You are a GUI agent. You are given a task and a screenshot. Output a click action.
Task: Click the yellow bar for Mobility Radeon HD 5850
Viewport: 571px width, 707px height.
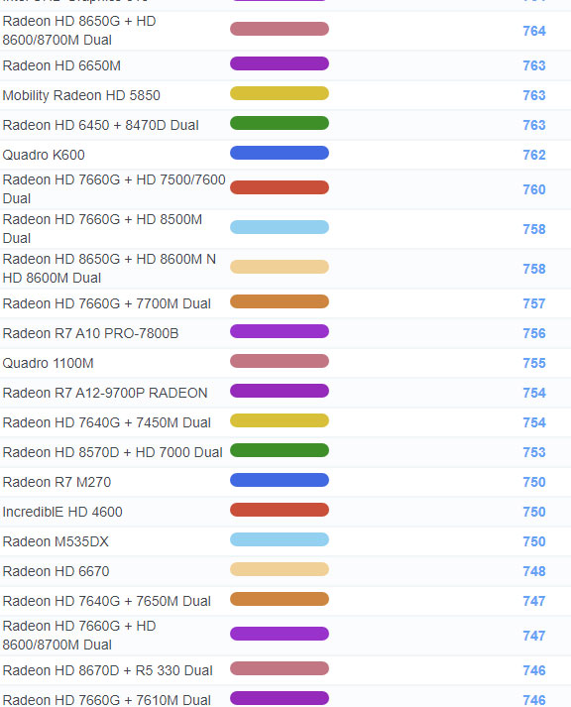(x=280, y=93)
